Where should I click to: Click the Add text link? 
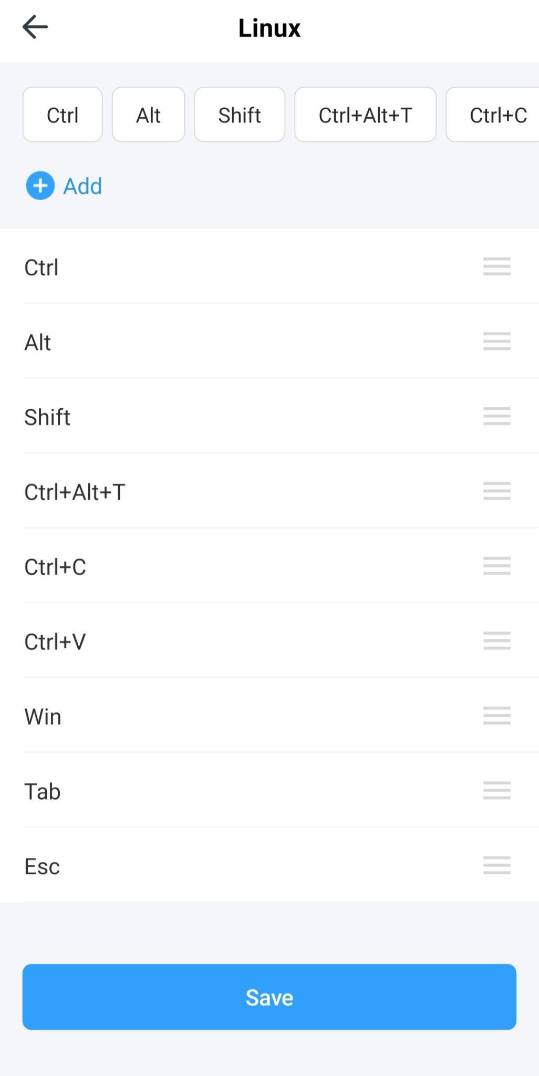(82, 186)
